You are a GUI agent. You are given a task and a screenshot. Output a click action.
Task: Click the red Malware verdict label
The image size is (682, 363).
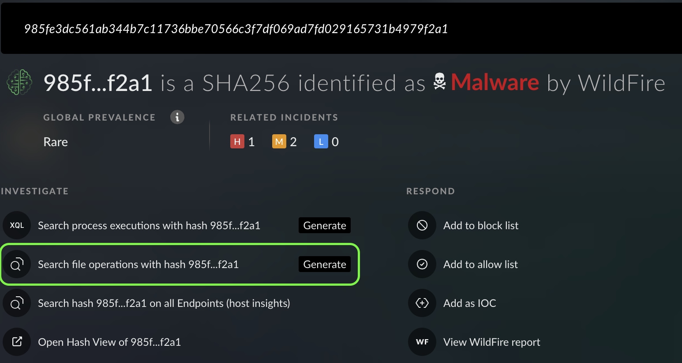pyautogui.click(x=495, y=83)
